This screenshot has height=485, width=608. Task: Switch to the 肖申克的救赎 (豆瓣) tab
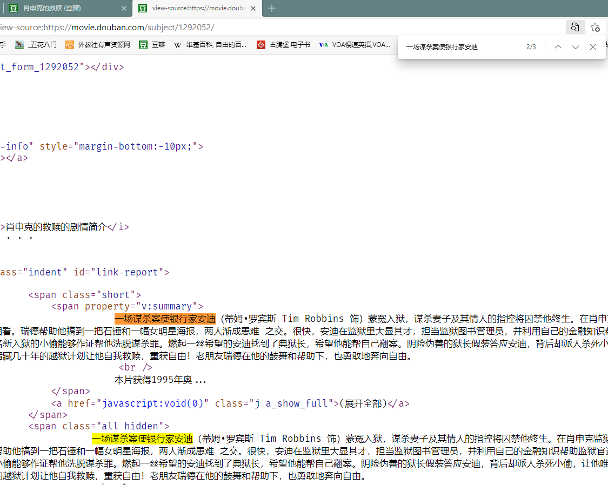click(x=66, y=8)
